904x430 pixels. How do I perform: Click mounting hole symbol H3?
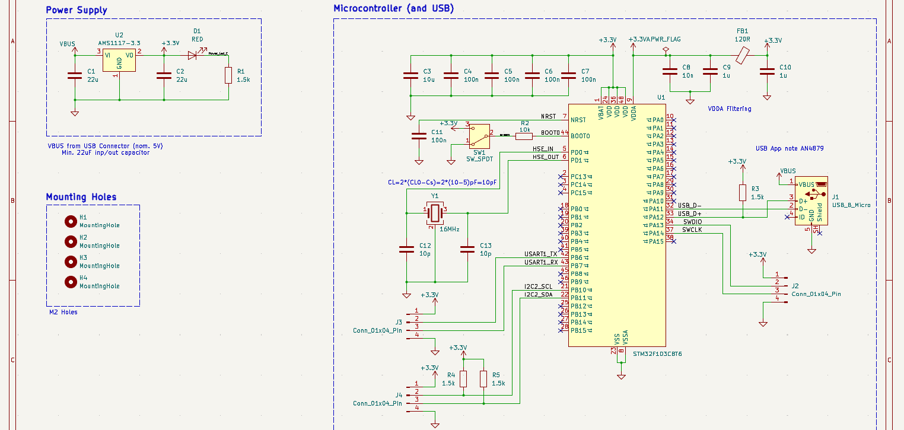71,262
